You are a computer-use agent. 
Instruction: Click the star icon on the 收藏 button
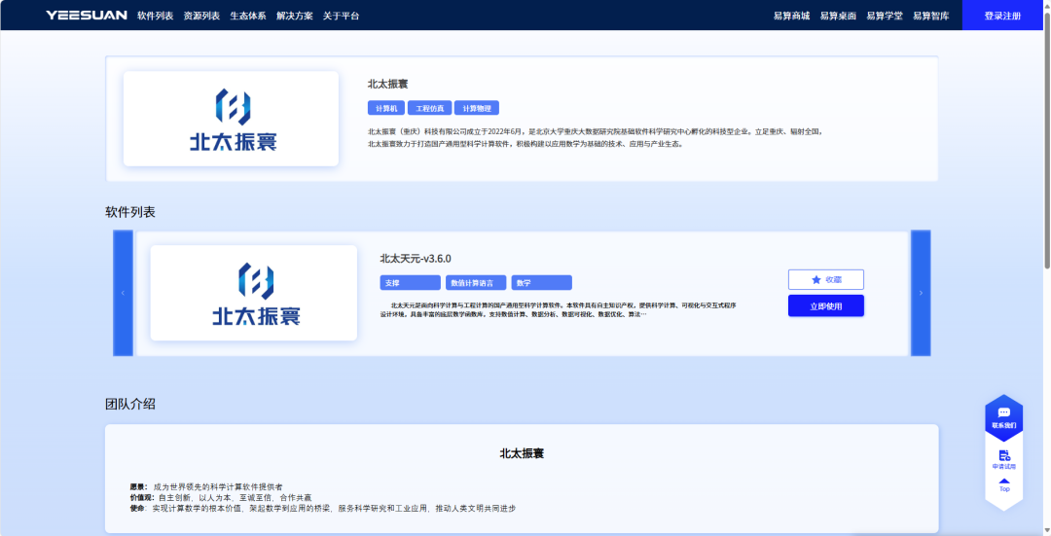(816, 280)
